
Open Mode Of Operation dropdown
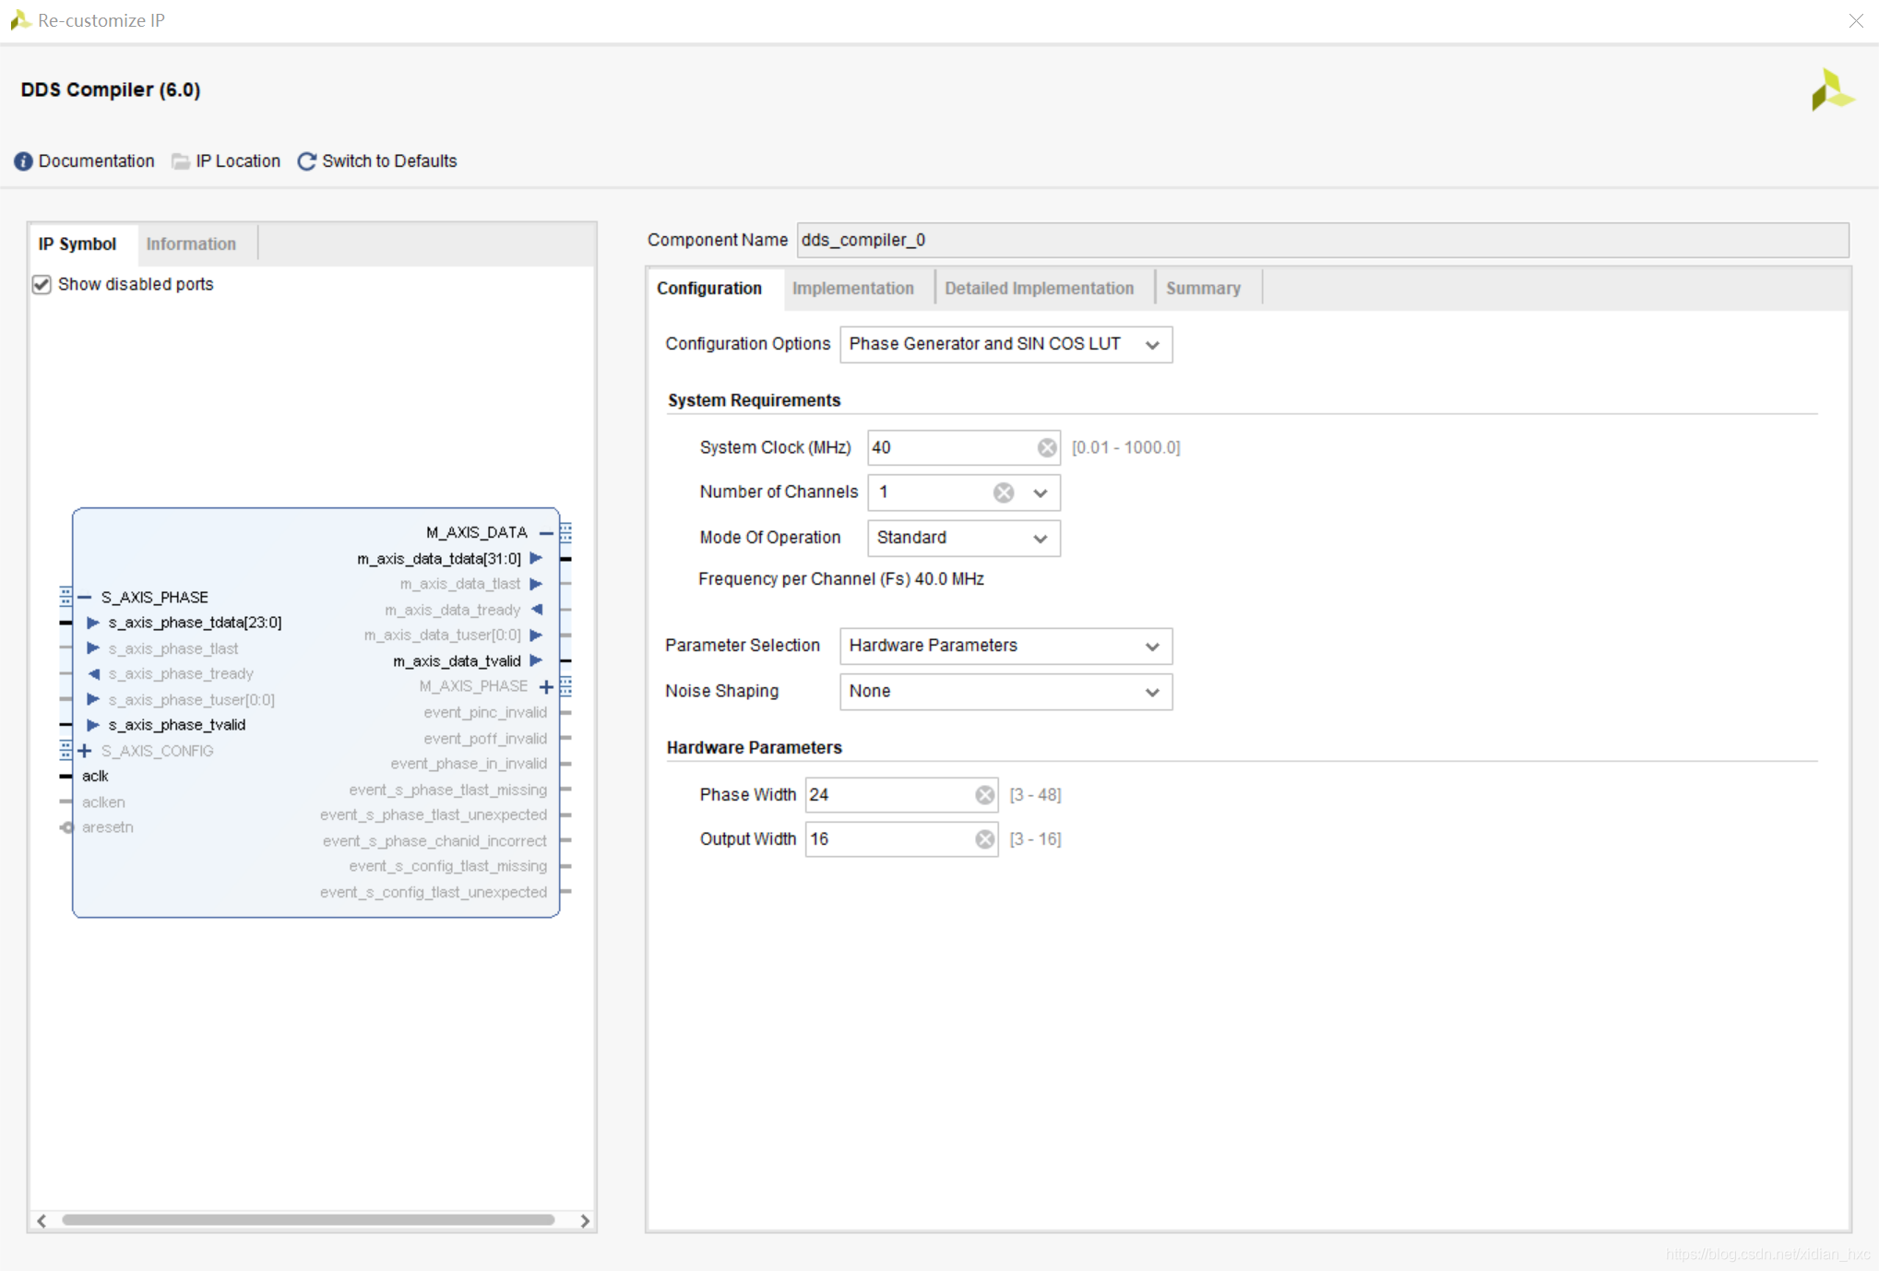pyautogui.click(x=963, y=538)
